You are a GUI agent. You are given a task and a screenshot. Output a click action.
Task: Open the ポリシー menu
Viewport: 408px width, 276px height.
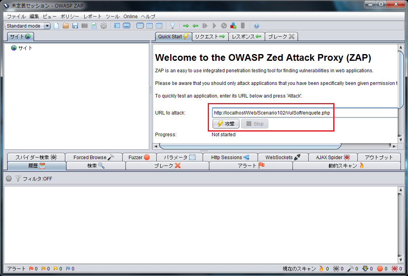[70, 17]
